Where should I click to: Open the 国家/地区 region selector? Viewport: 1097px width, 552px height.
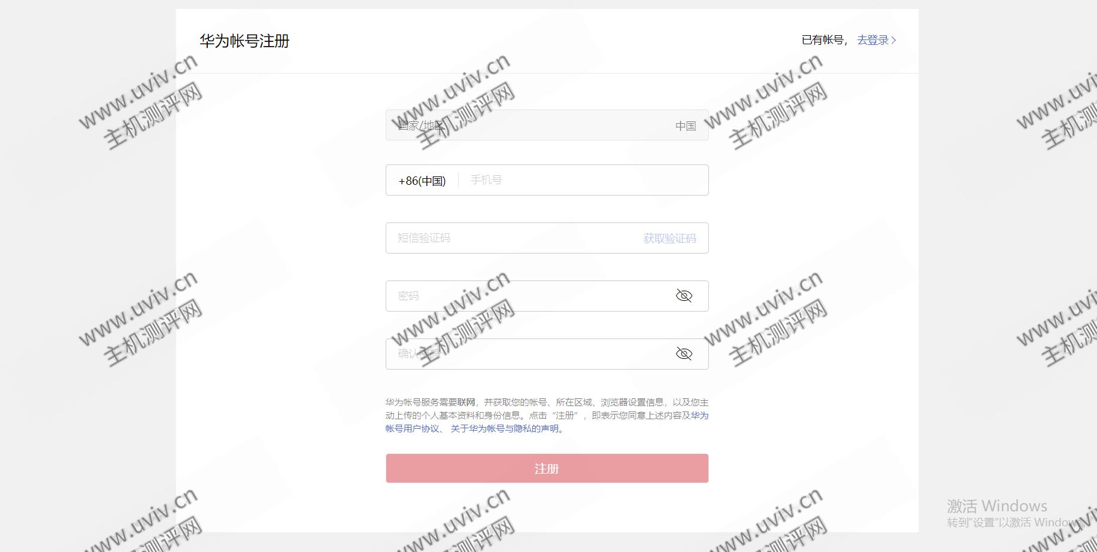tap(547, 125)
